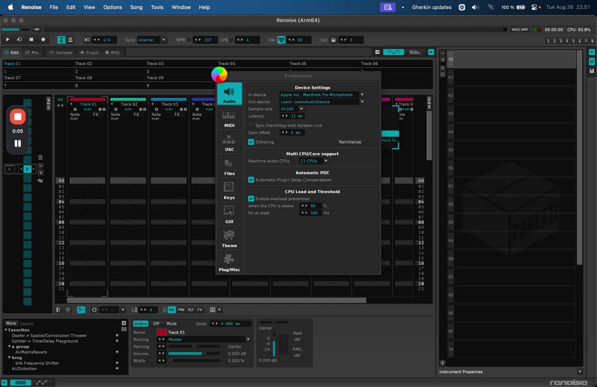Click the detach upper frame arrow icon

tap(377, 52)
